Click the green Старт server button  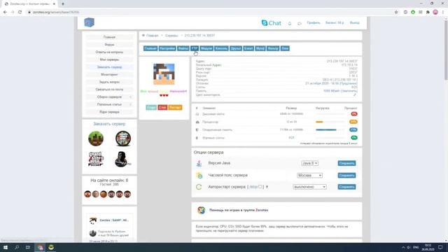tap(151, 107)
